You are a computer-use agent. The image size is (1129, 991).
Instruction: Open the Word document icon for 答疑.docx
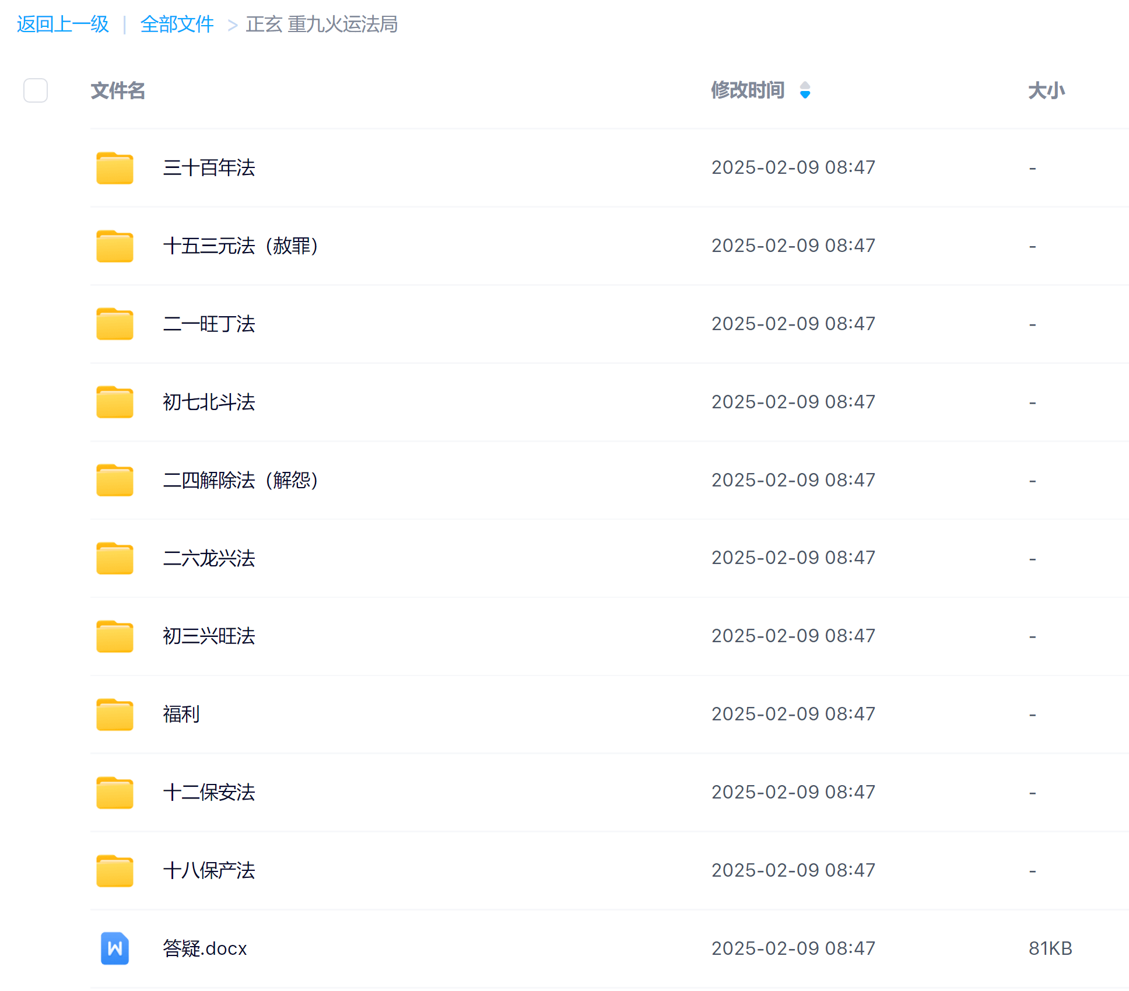(x=114, y=949)
